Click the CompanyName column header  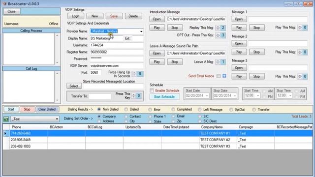tap(218, 127)
